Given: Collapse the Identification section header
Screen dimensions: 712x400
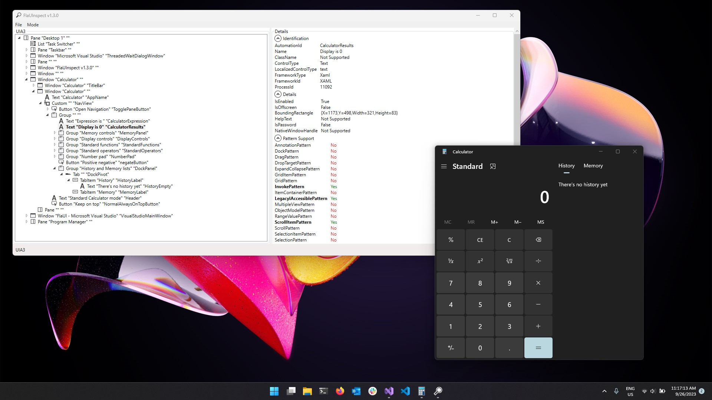Looking at the screenshot, I should click(278, 39).
